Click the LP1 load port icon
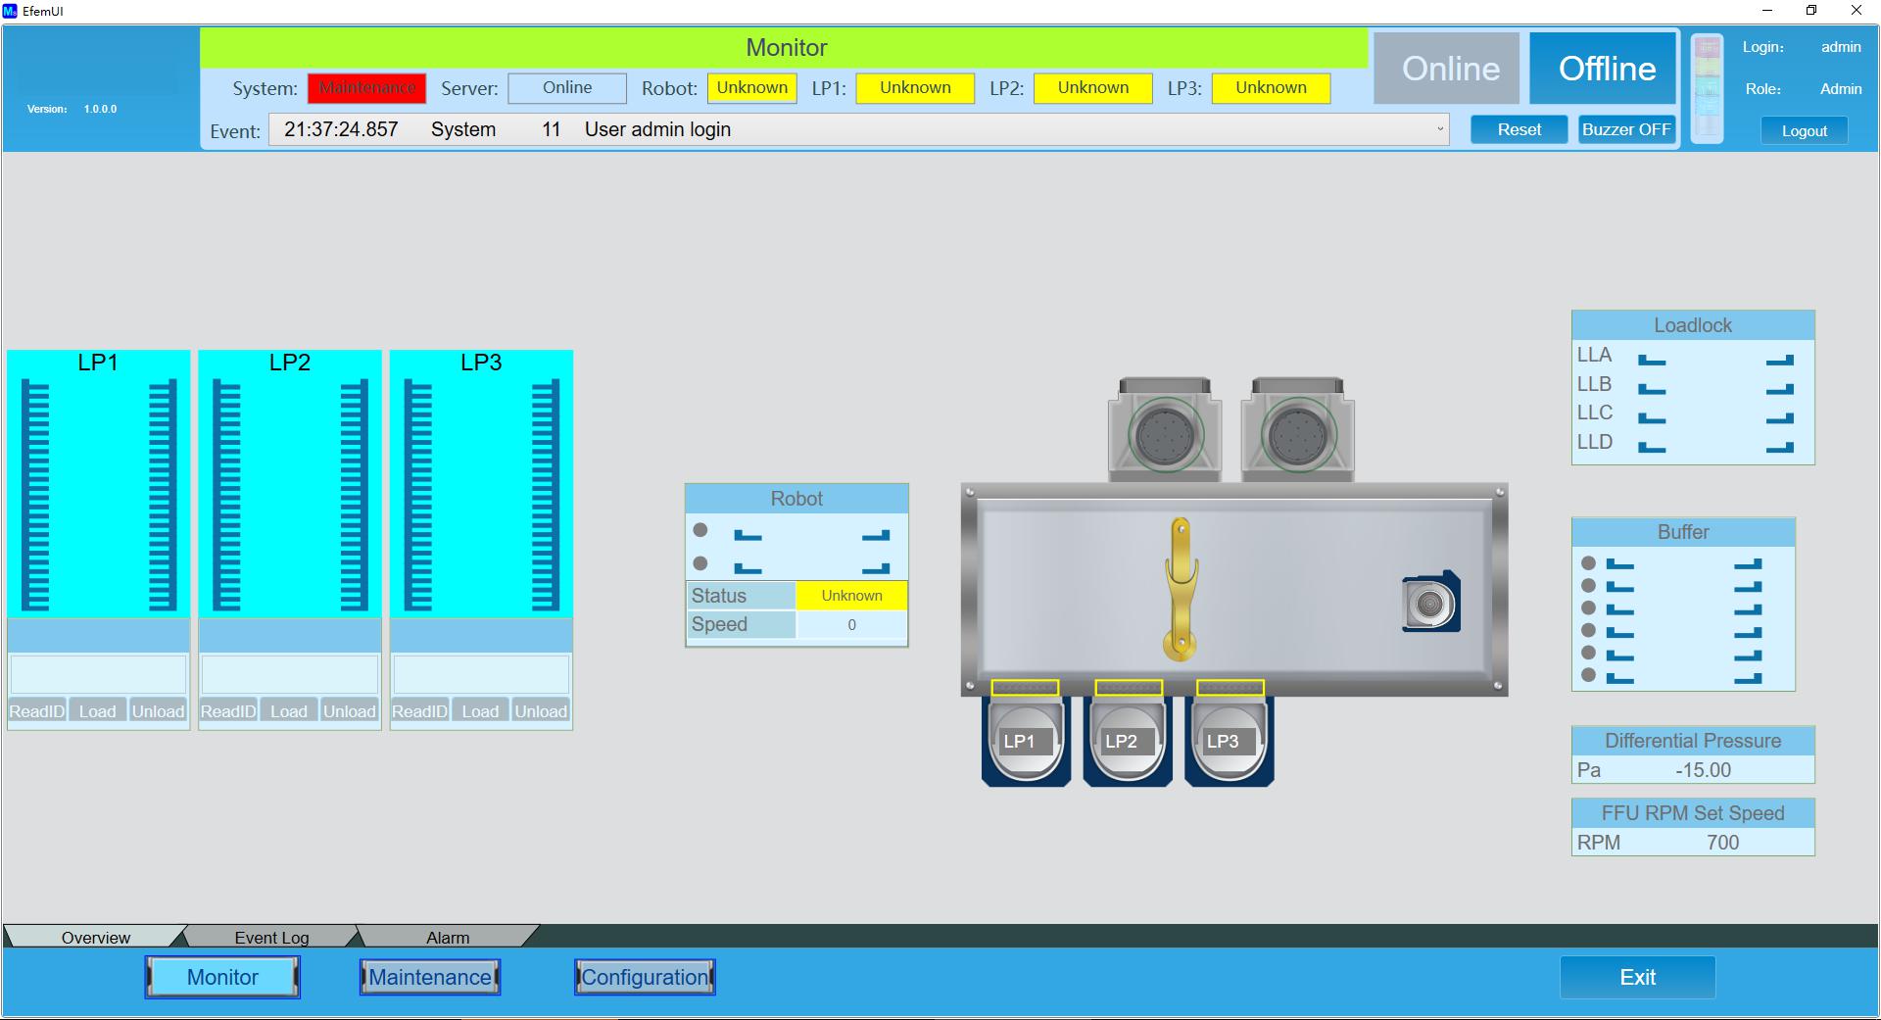Viewport: 1881px width, 1020px height. (1025, 742)
